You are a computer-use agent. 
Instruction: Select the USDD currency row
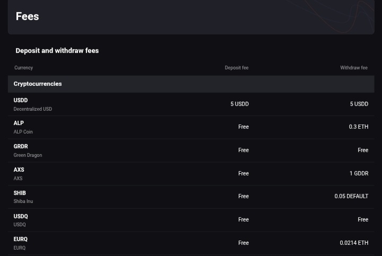[191, 104]
